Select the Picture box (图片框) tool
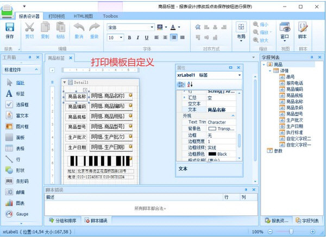 tap(9, 126)
